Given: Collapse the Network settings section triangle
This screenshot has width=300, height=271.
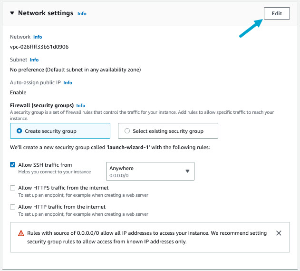Looking at the screenshot, I should tap(12, 13).
